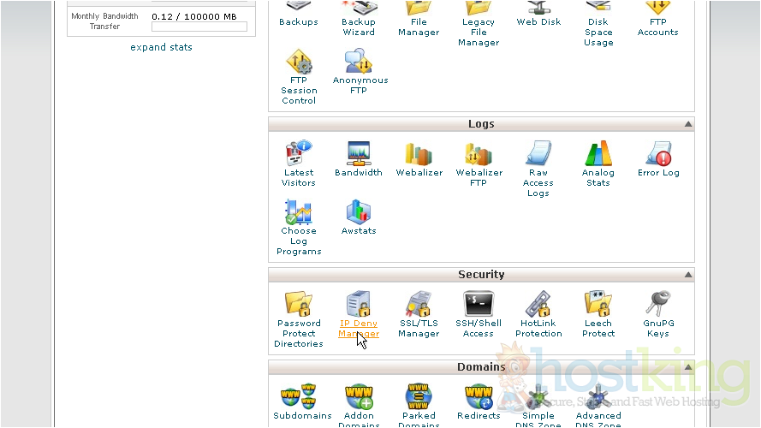
Task: Open the Analog Stats icon
Action: (598, 153)
